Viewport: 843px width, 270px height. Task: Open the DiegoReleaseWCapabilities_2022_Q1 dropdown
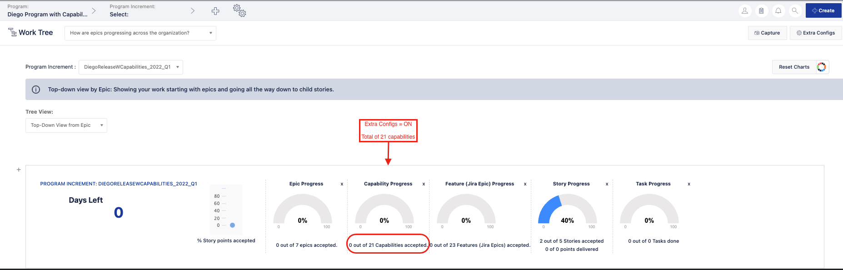(x=131, y=67)
